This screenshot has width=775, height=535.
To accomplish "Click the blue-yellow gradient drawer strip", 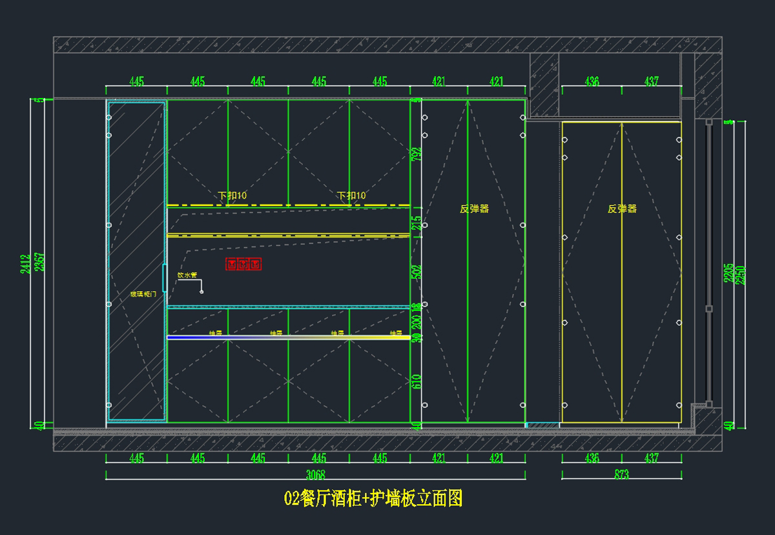I will tap(288, 337).
